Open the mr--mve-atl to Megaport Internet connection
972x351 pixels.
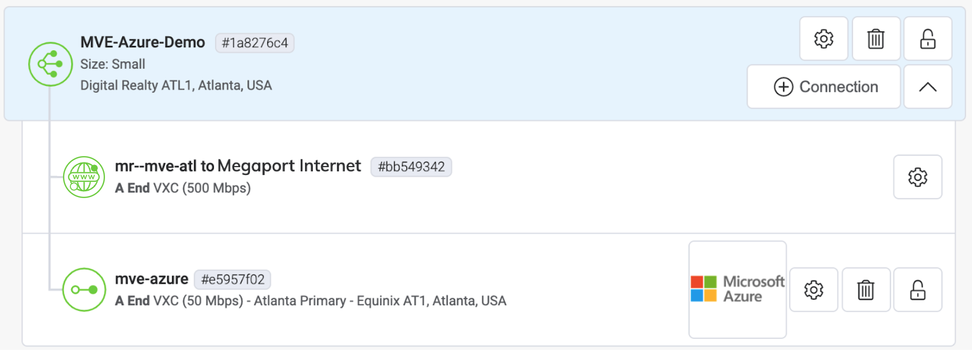(x=238, y=166)
